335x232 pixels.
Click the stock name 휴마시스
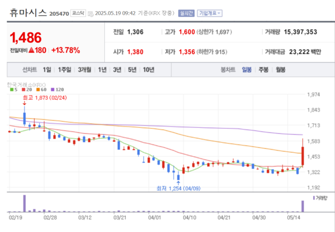point(28,13)
